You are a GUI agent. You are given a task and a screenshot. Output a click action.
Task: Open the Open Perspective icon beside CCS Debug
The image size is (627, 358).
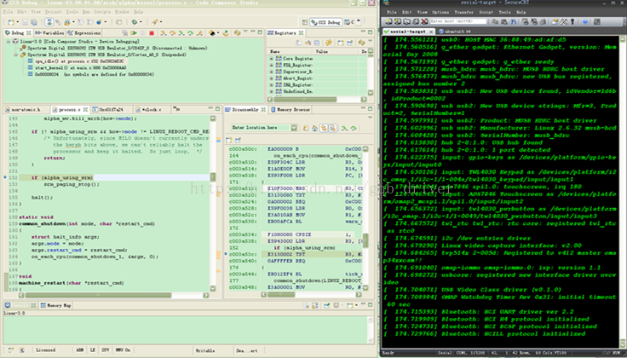(x=305, y=22)
